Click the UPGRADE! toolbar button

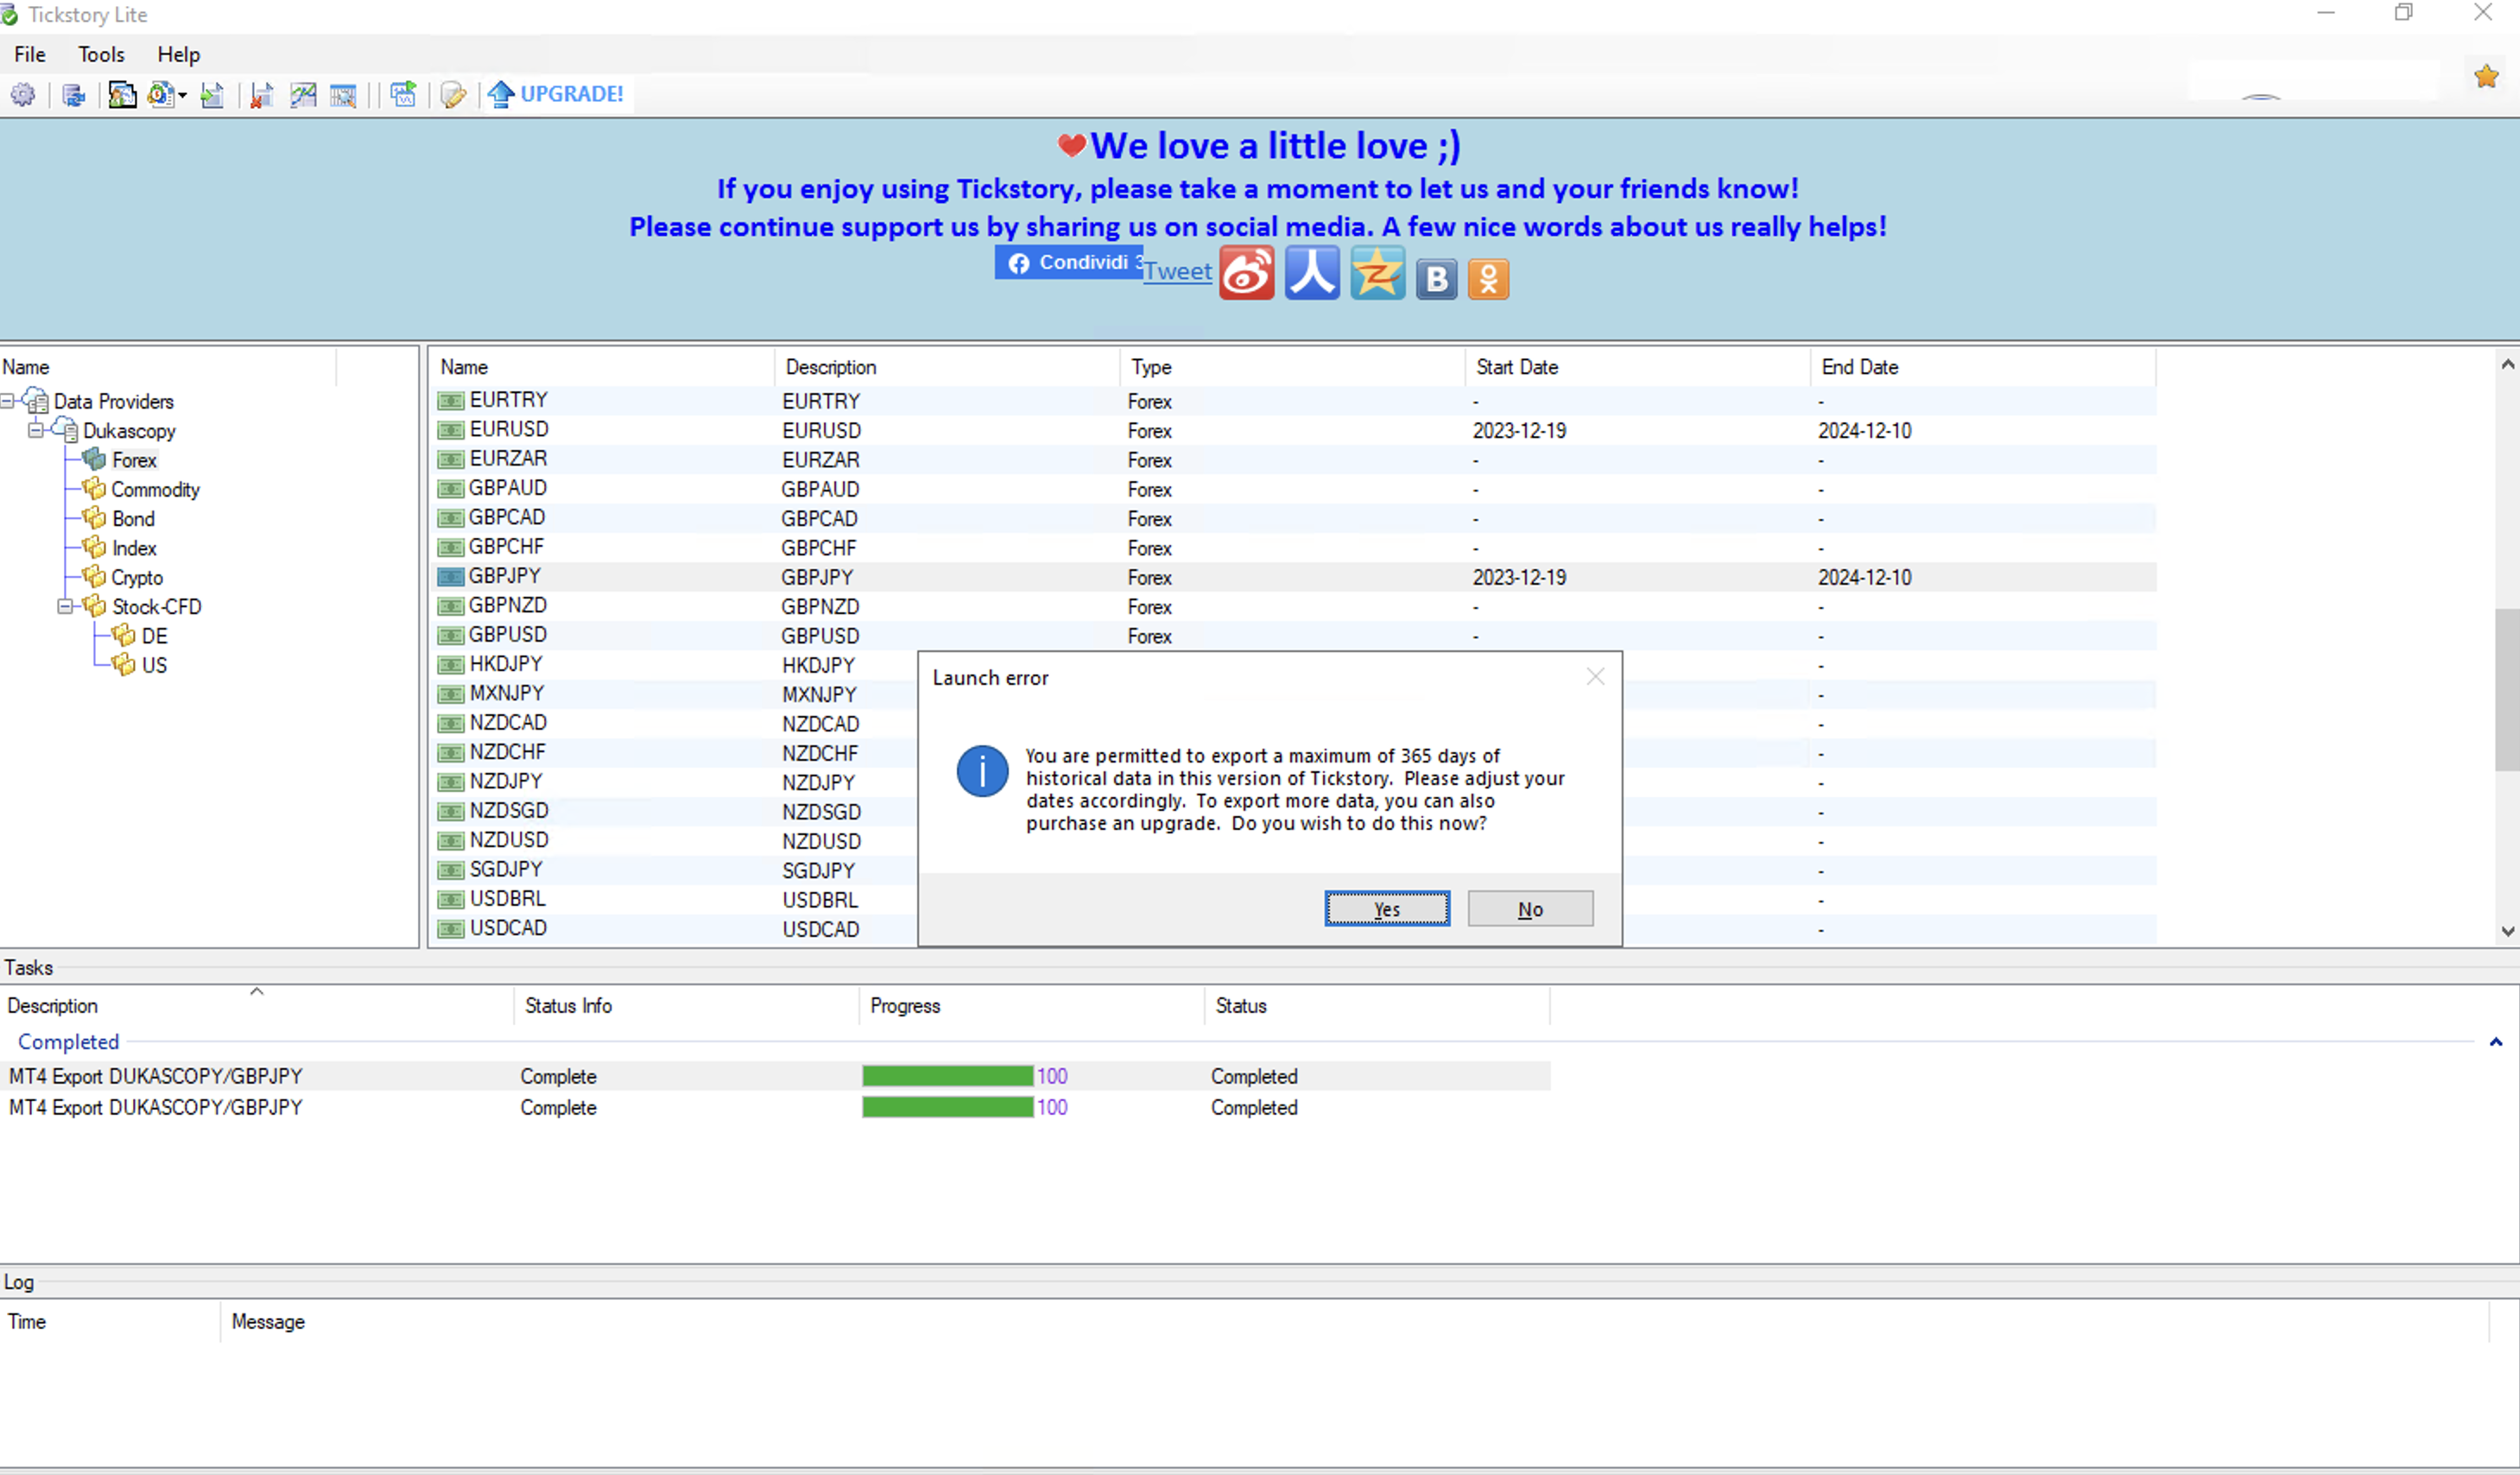pyautogui.click(x=556, y=94)
